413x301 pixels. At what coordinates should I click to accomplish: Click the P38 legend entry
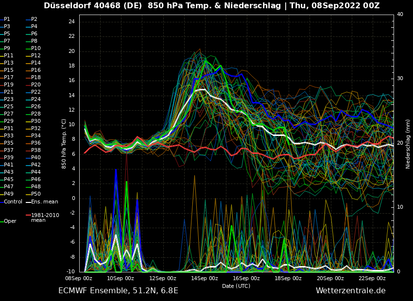[36, 150]
